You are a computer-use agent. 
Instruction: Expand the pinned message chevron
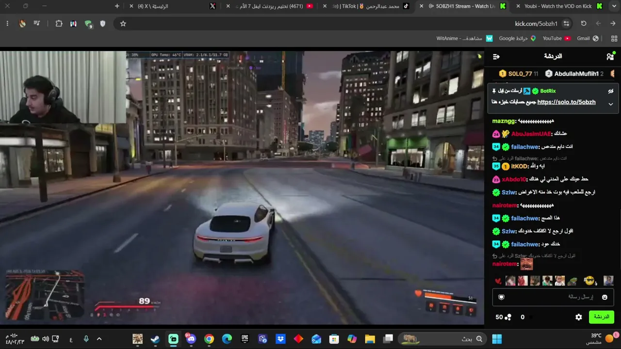611,104
